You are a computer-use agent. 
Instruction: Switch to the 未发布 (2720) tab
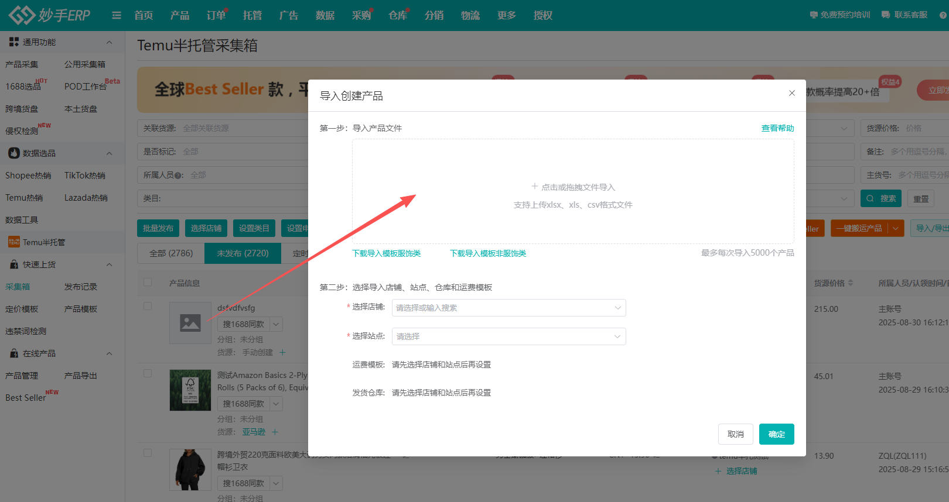(x=243, y=253)
